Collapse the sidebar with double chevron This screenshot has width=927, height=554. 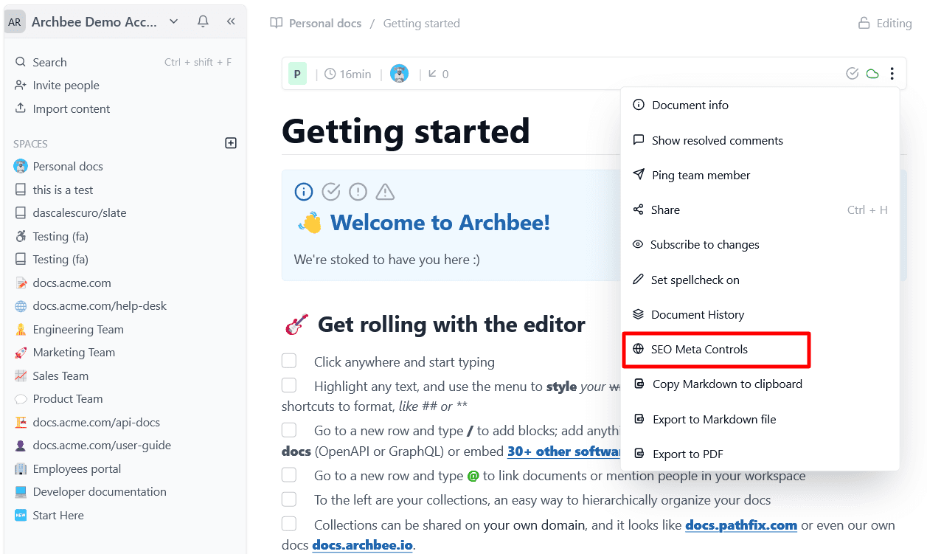[x=231, y=21]
